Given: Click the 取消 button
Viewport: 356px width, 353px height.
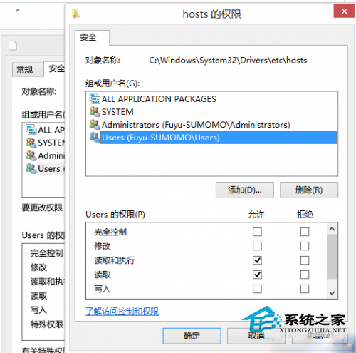Looking at the screenshot, I should coord(256,336).
